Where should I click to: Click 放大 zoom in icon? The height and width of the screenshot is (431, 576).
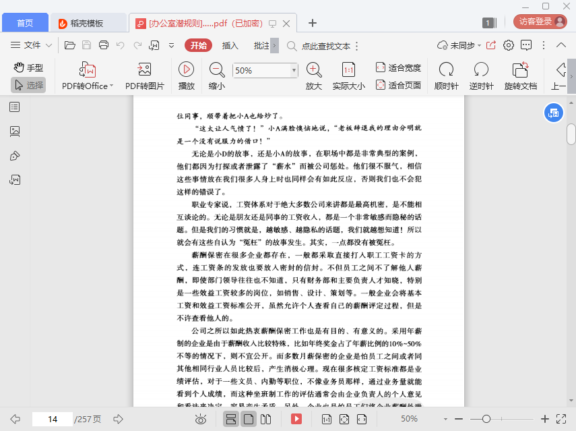click(314, 76)
